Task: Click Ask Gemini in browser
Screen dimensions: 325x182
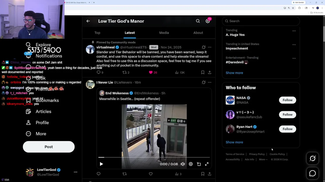Action: (x=298, y=3)
